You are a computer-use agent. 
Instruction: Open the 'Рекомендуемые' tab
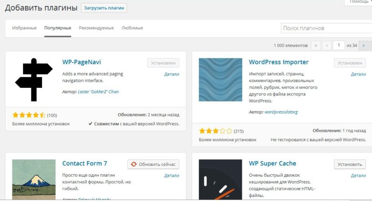[96, 28]
